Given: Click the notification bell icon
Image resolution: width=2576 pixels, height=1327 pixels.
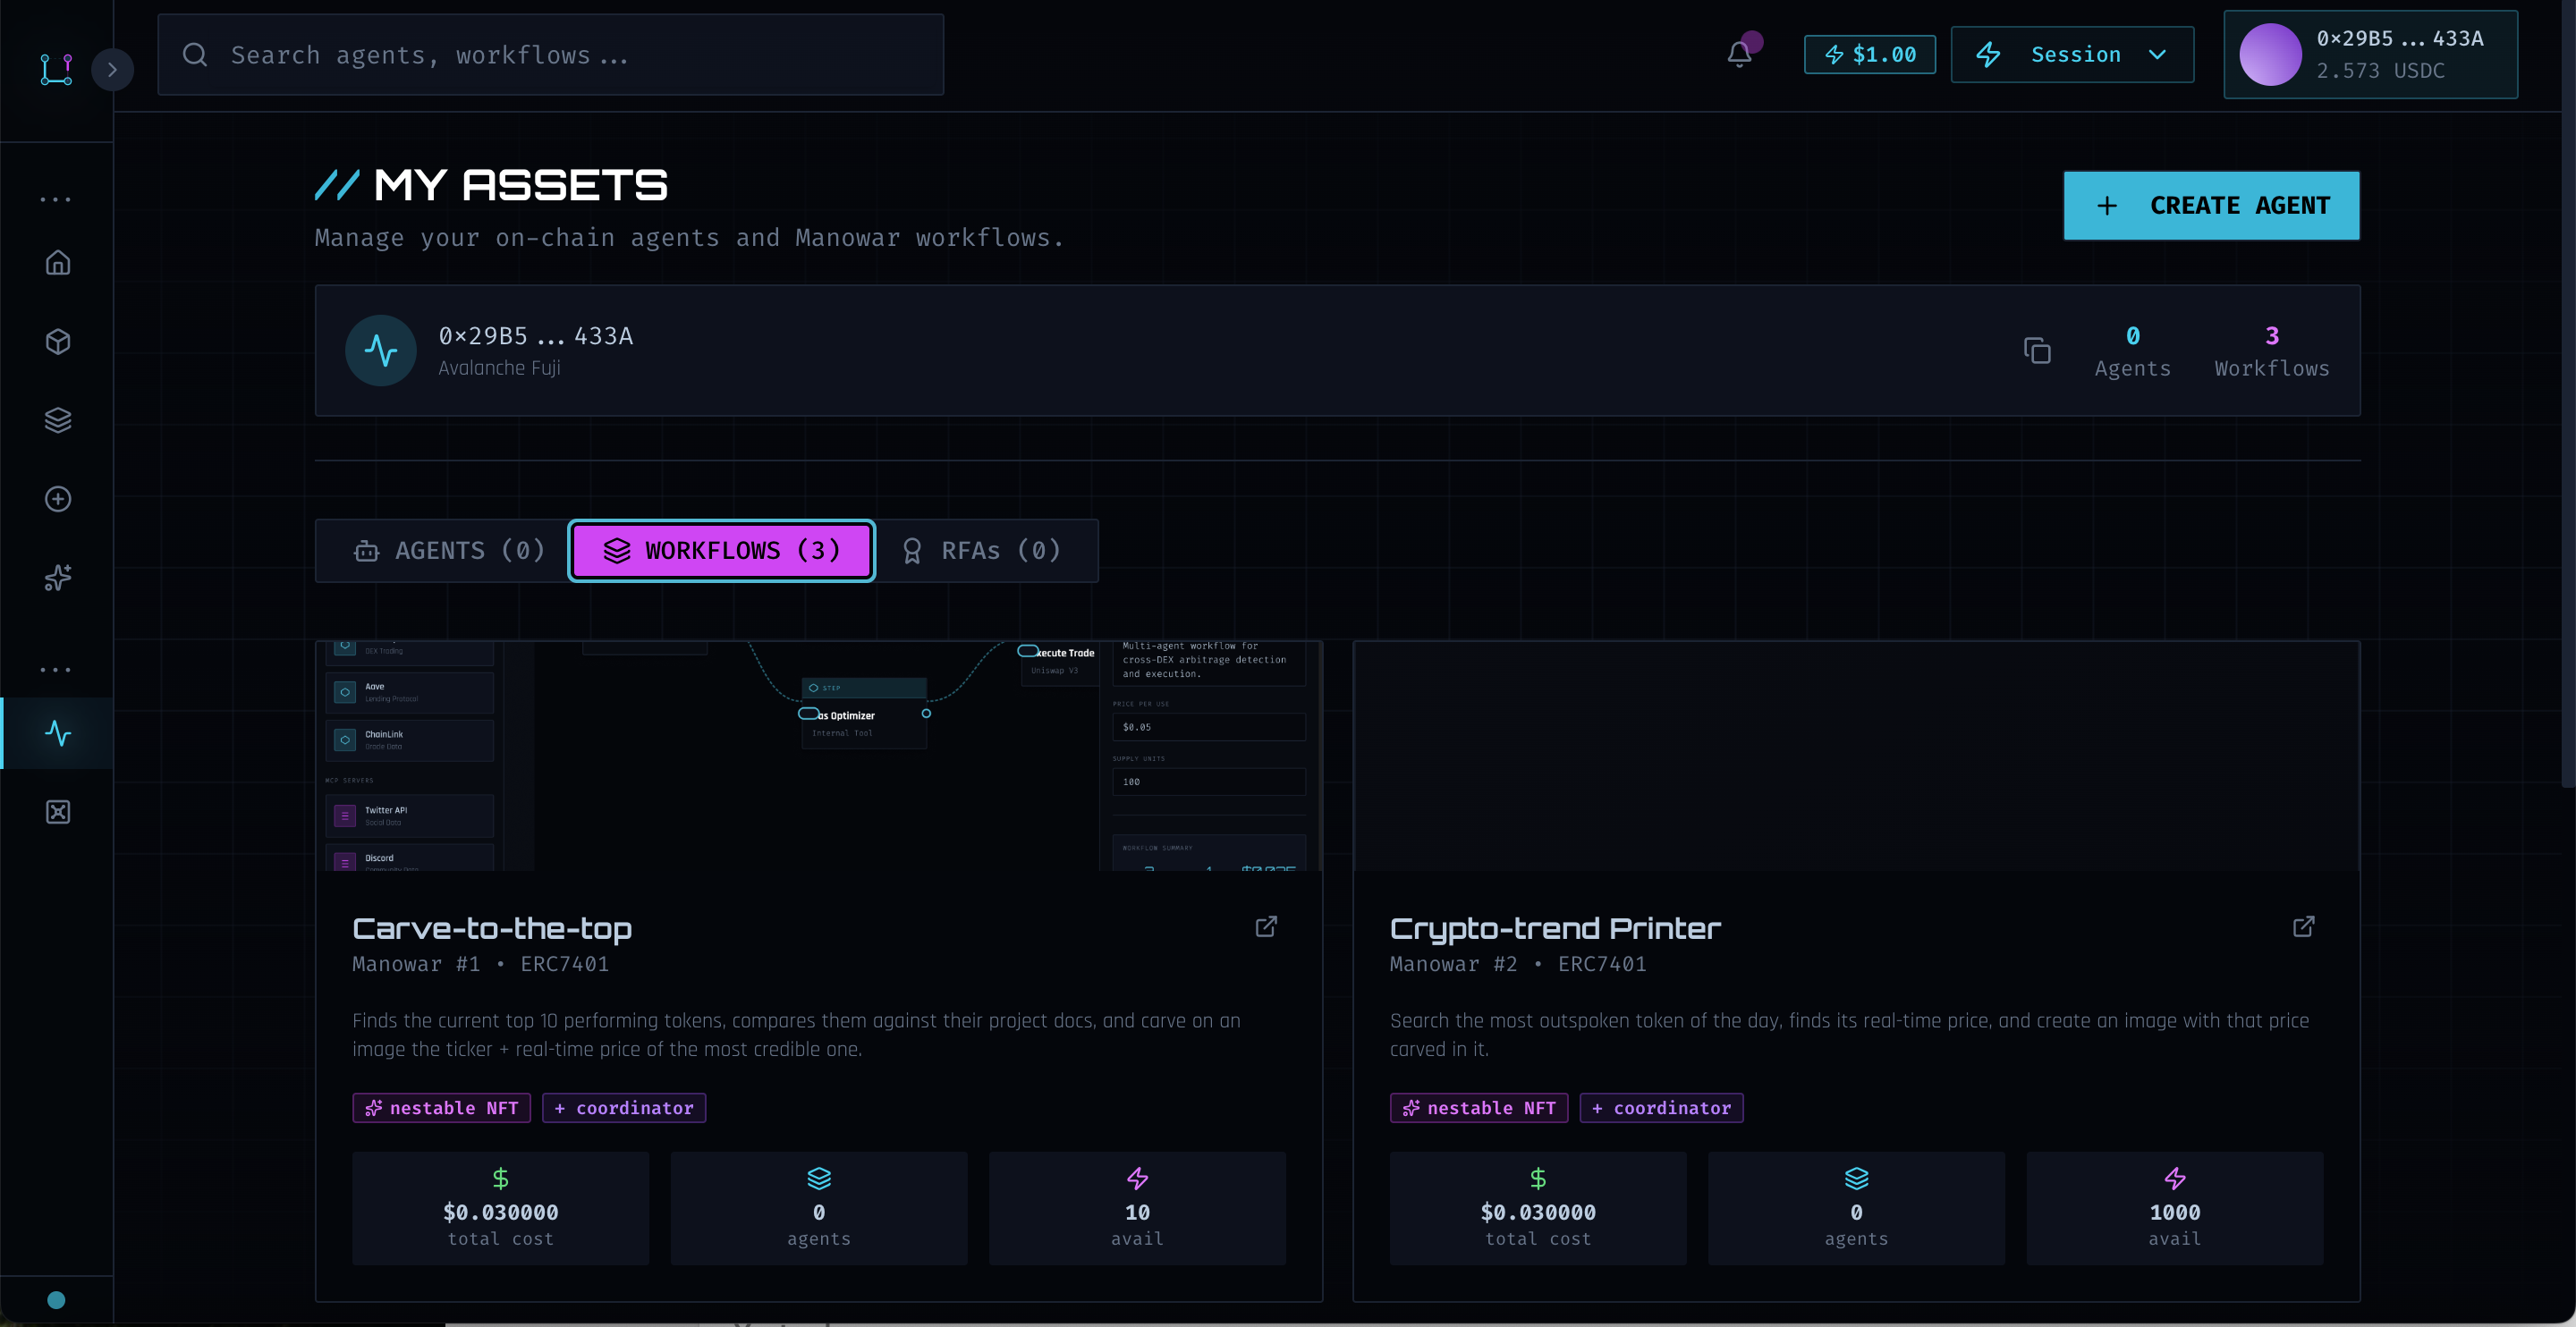Looking at the screenshot, I should 1739,54.
